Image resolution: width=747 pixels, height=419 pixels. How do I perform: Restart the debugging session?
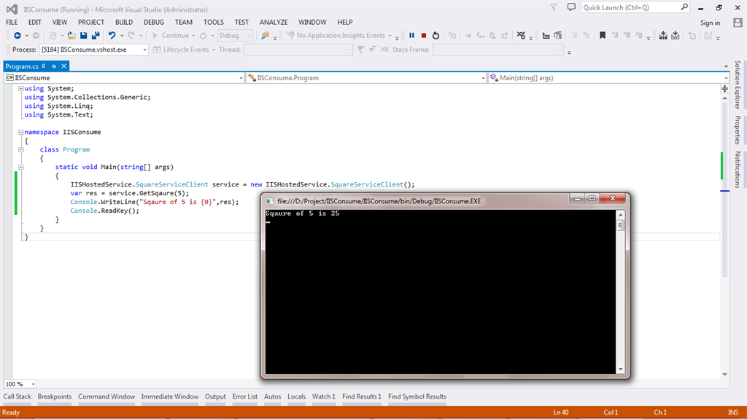pos(436,35)
